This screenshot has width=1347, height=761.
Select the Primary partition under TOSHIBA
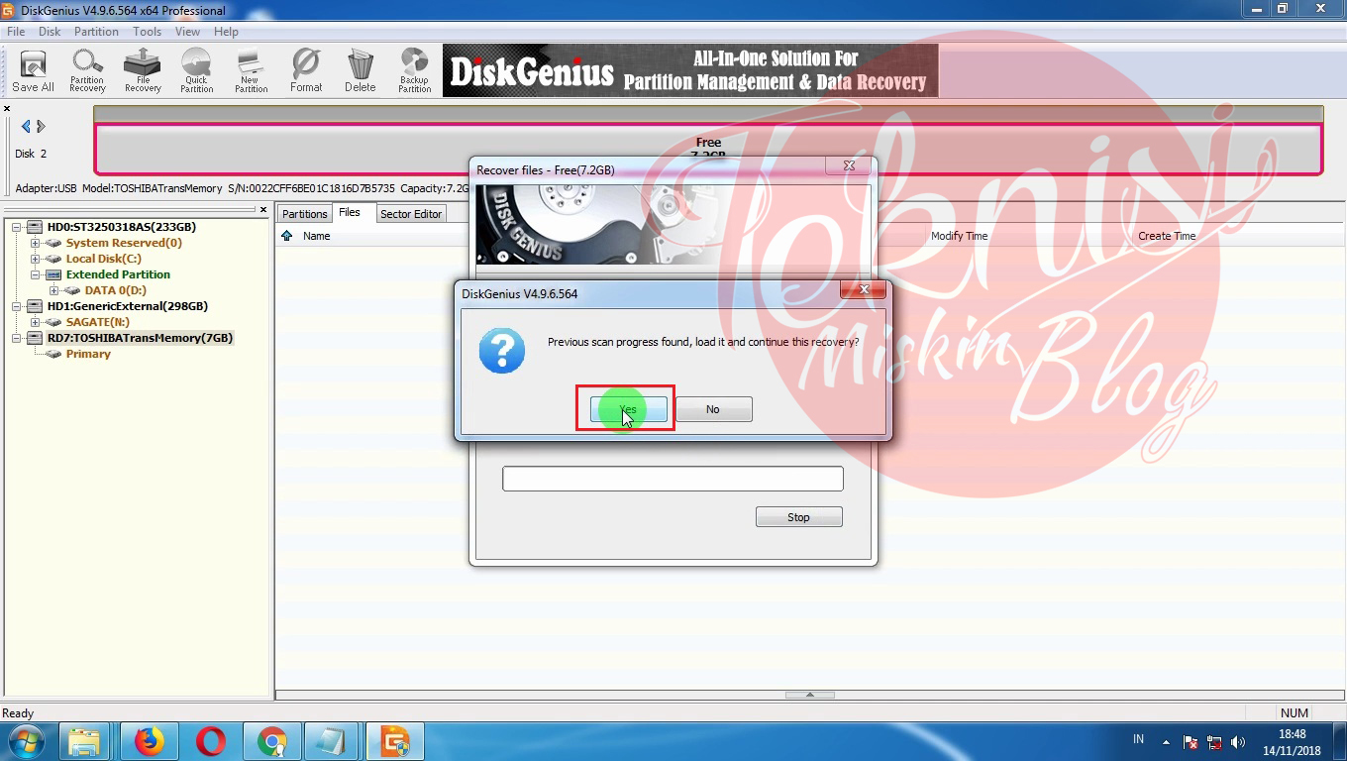(x=88, y=354)
